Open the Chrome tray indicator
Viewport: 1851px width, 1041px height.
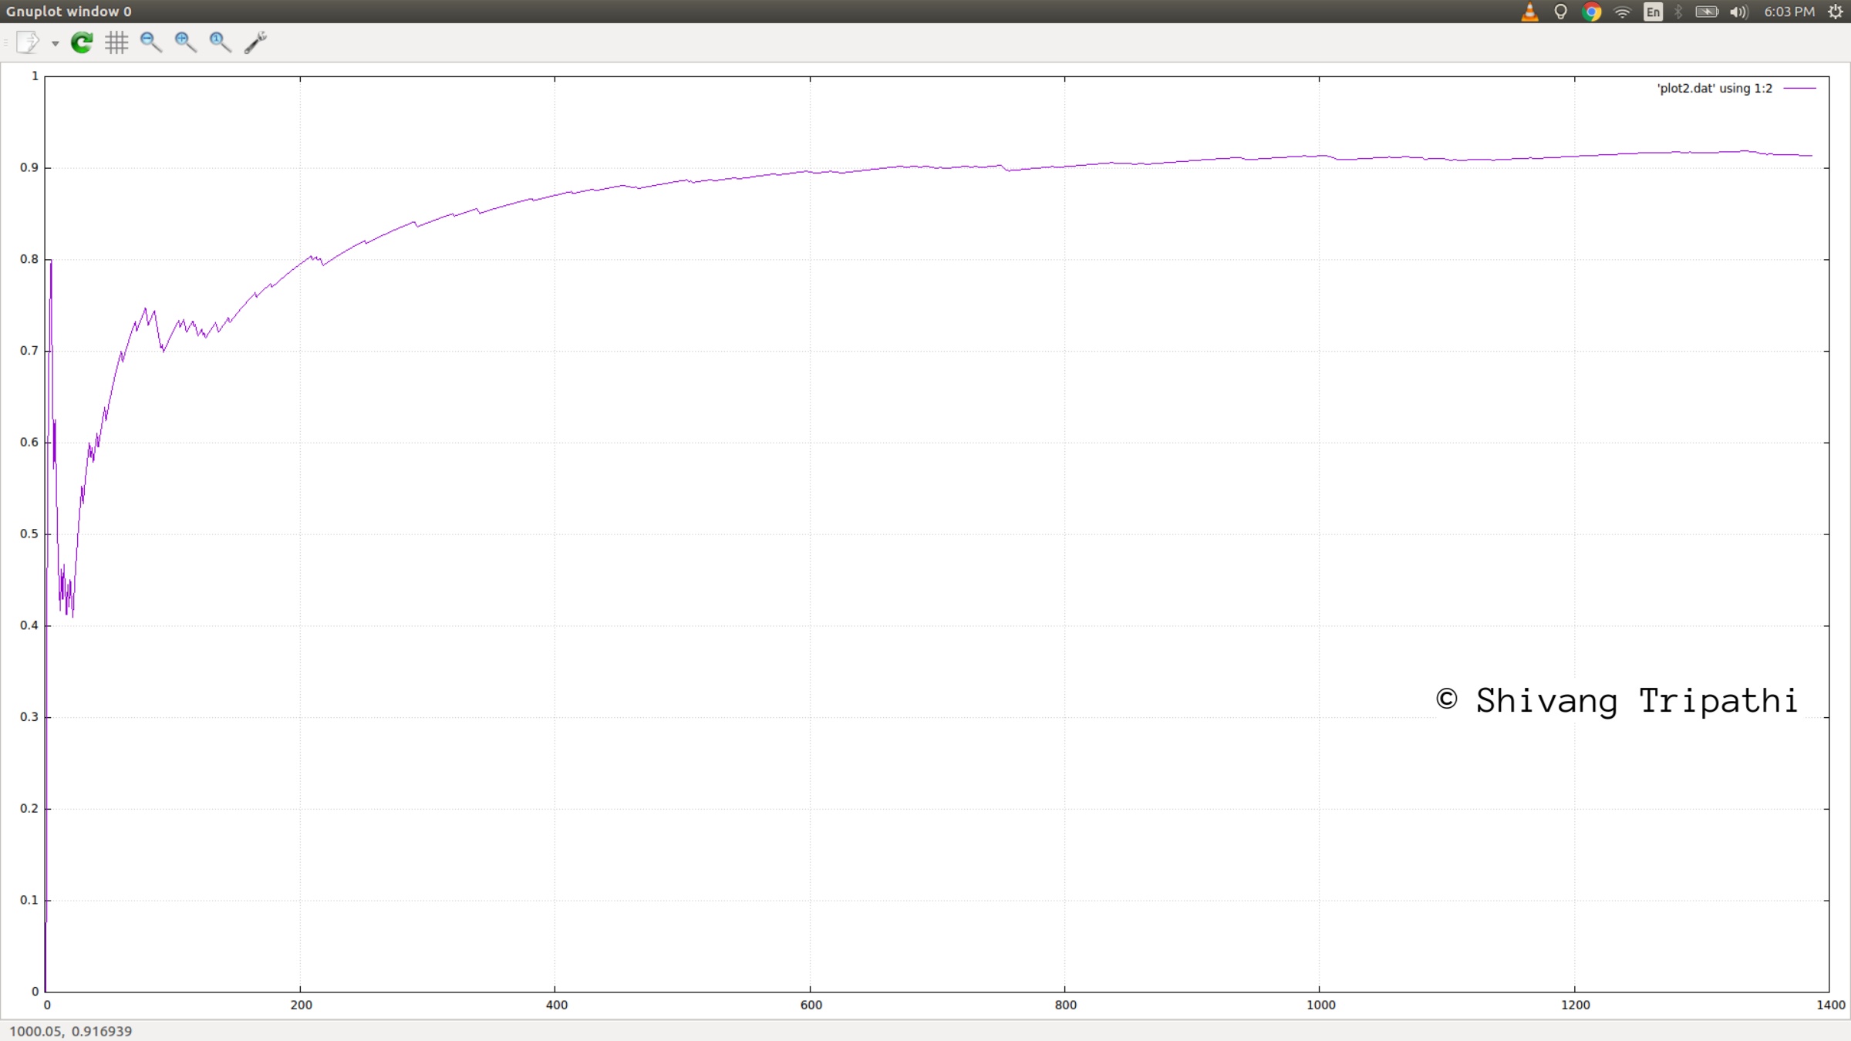[1591, 12]
